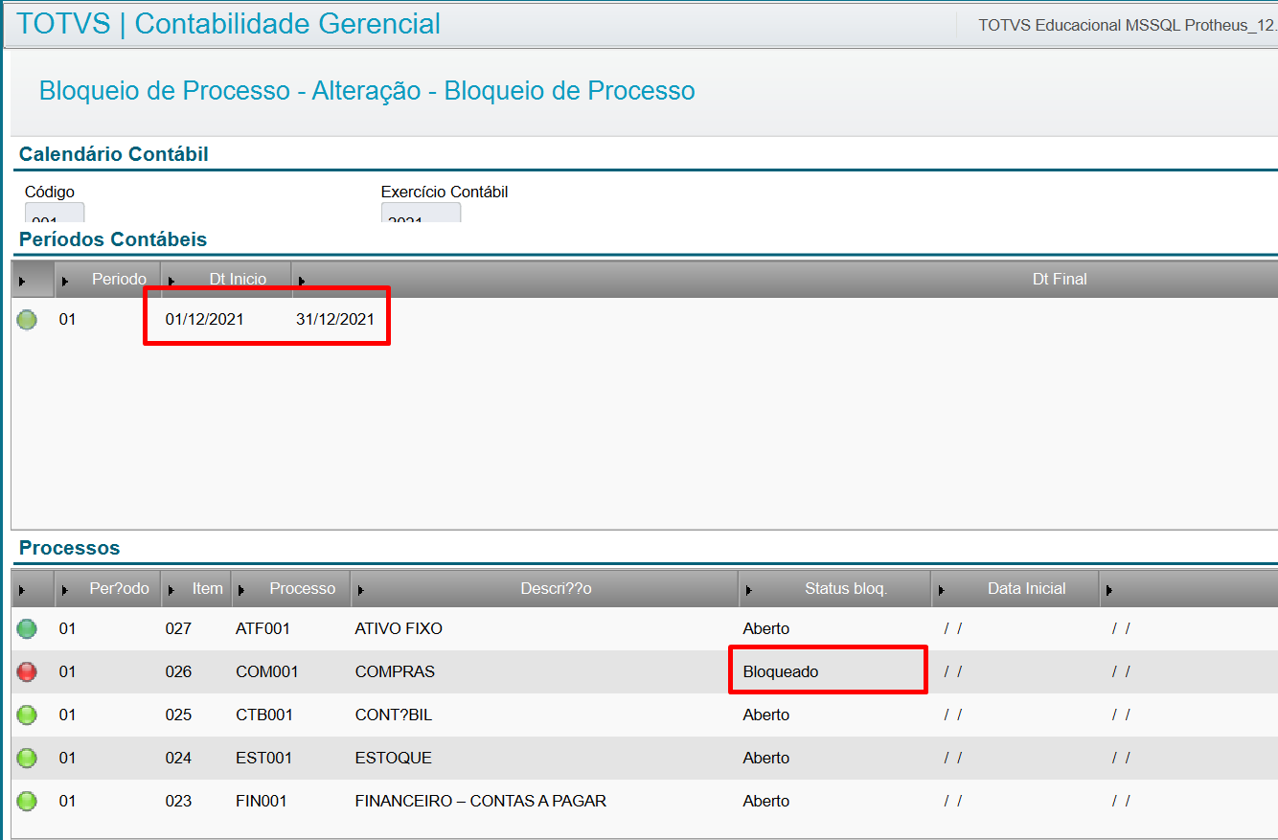This screenshot has width=1278, height=840.
Task: Click the FIN001 process code
Action: (x=262, y=802)
